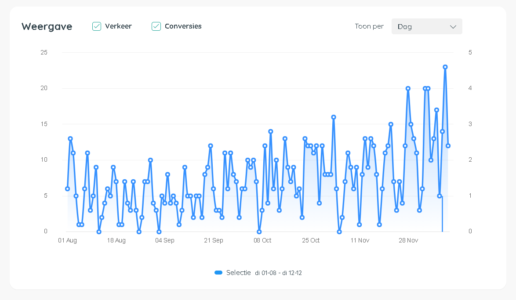The width and height of the screenshot is (516, 300).
Task: Click the "20" y-axis label
Action: [44, 88]
